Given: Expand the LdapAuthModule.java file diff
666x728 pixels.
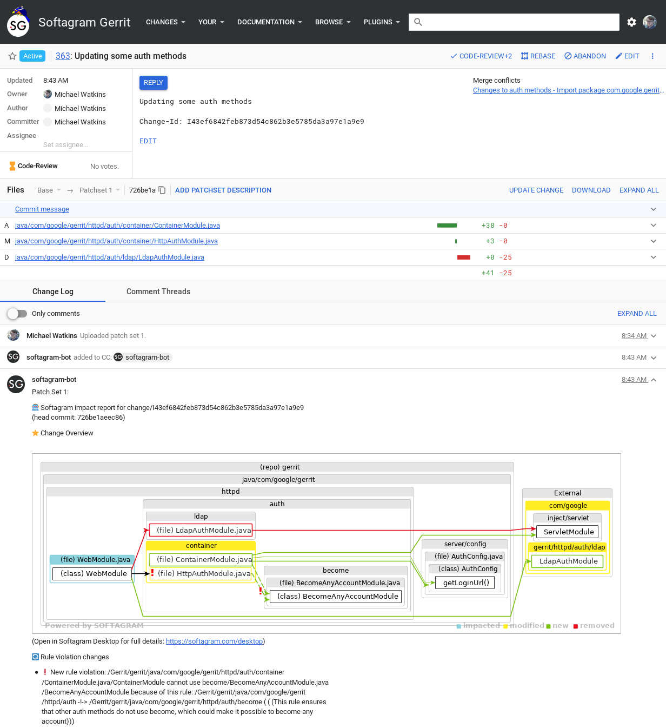Looking at the screenshot, I should [x=654, y=257].
